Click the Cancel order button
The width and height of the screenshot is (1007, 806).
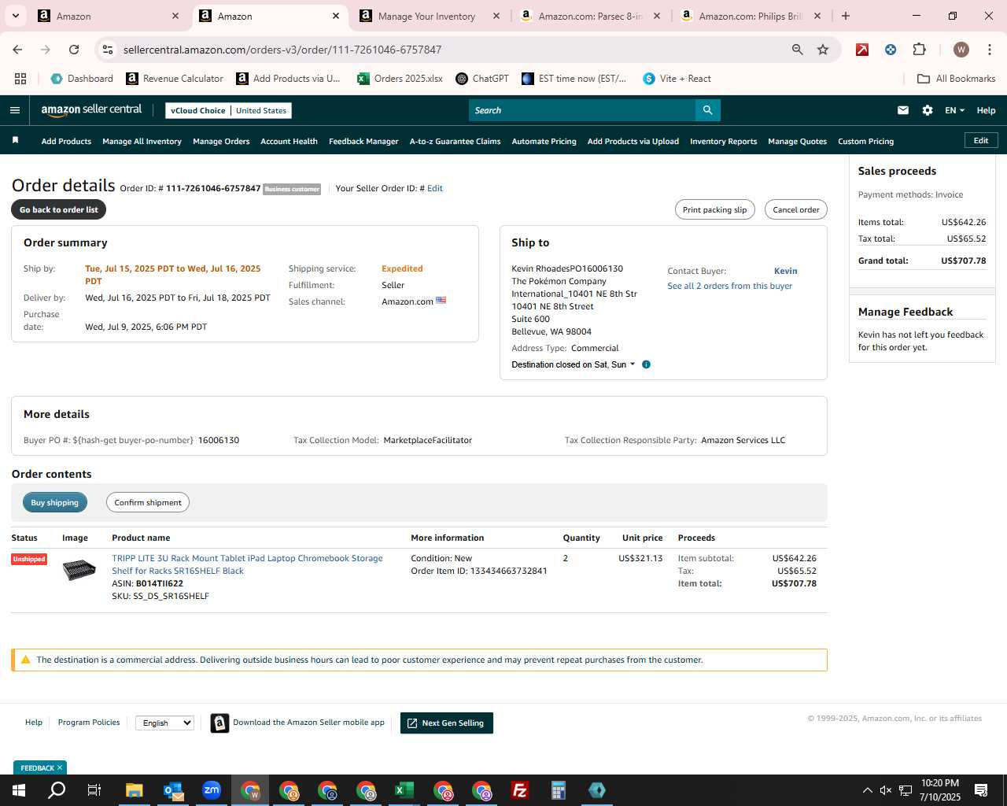point(795,209)
